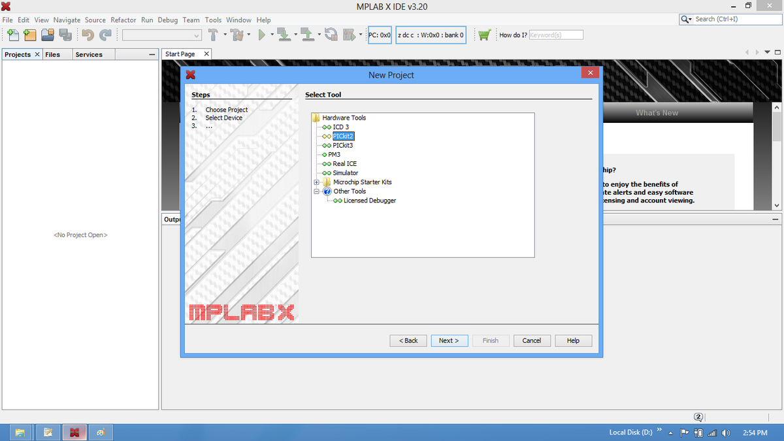Click the PC: 0x0 status box

380,35
